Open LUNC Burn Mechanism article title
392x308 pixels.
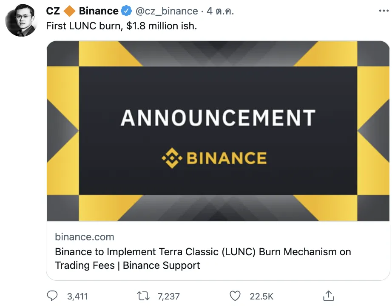pos(203,259)
